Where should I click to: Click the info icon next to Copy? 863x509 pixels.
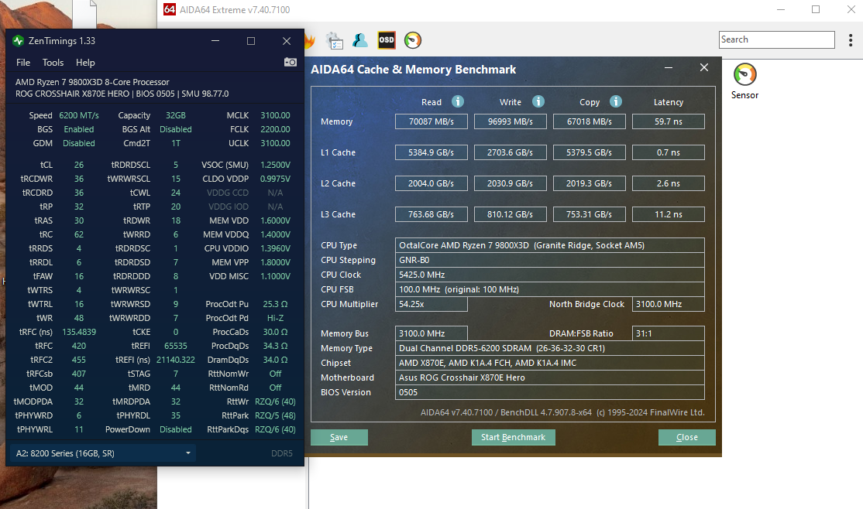(x=616, y=101)
